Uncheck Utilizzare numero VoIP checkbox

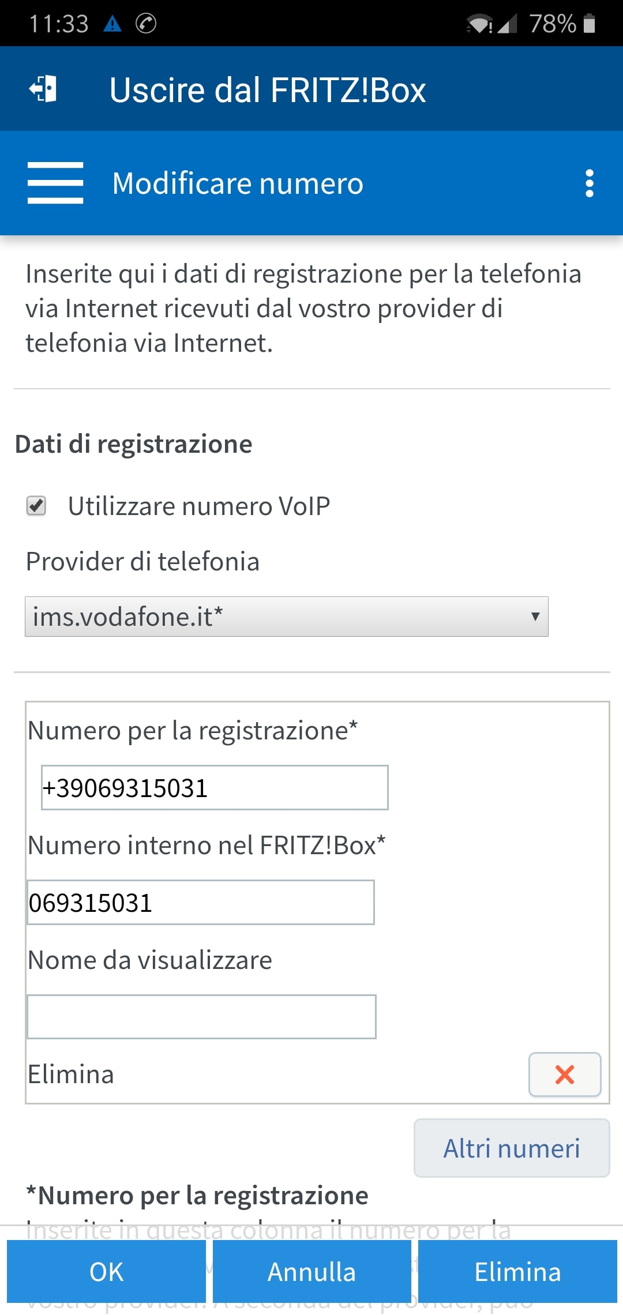[x=36, y=506]
